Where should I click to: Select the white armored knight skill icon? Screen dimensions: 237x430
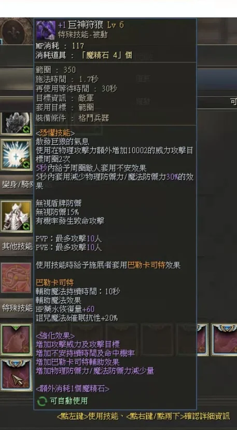(16, 216)
